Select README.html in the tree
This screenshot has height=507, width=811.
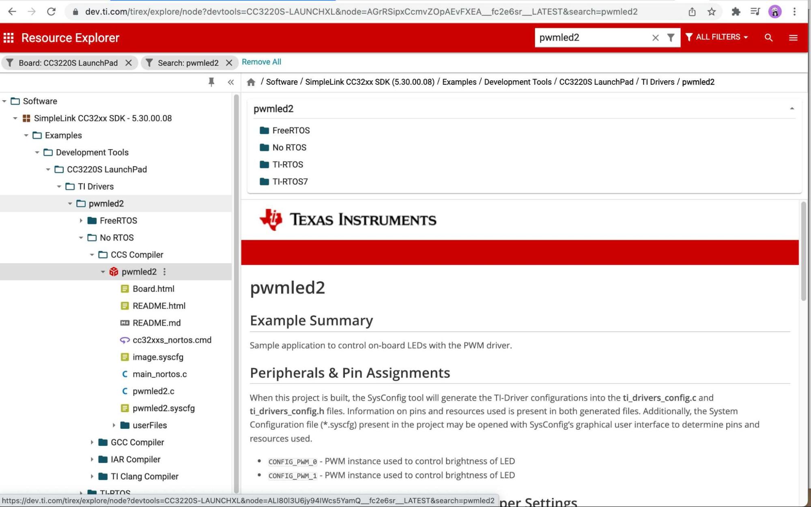(x=159, y=306)
